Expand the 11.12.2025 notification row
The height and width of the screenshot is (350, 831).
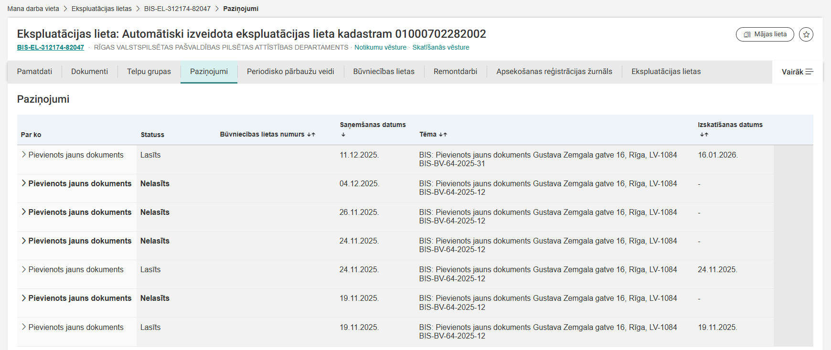(24, 155)
